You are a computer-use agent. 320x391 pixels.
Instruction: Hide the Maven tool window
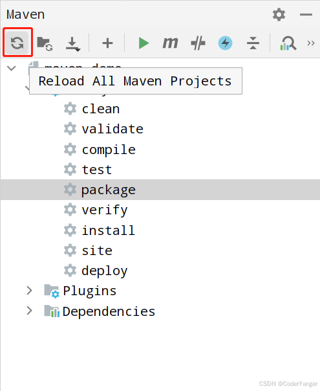coord(306,15)
